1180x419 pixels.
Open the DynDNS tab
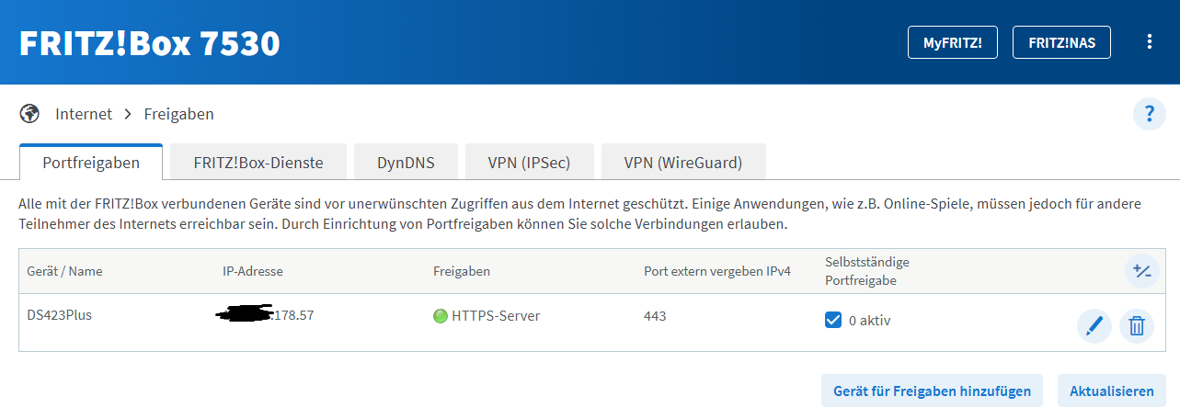406,164
